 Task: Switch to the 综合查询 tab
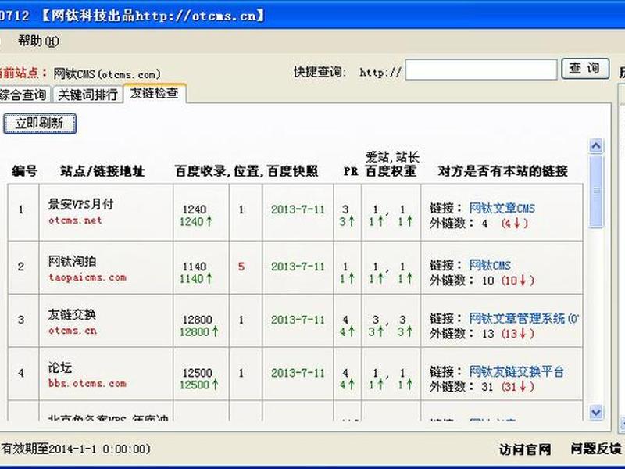click(x=25, y=95)
